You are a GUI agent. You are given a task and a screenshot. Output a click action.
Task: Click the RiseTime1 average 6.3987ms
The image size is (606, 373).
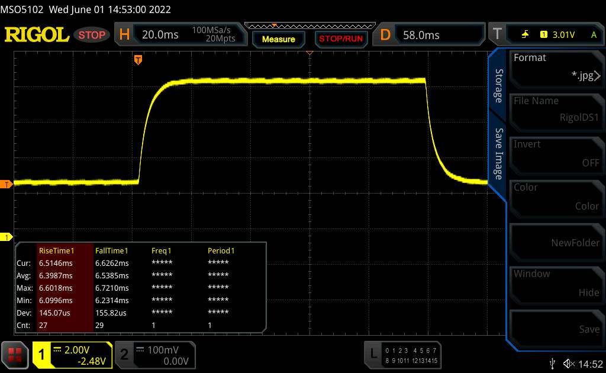56,275
